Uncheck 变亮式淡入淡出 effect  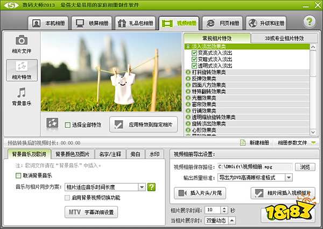click(194, 53)
